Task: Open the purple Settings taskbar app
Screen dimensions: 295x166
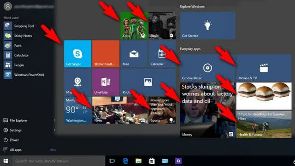Action: [178, 161]
